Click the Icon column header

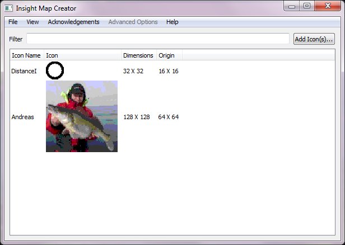click(x=82, y=55)
